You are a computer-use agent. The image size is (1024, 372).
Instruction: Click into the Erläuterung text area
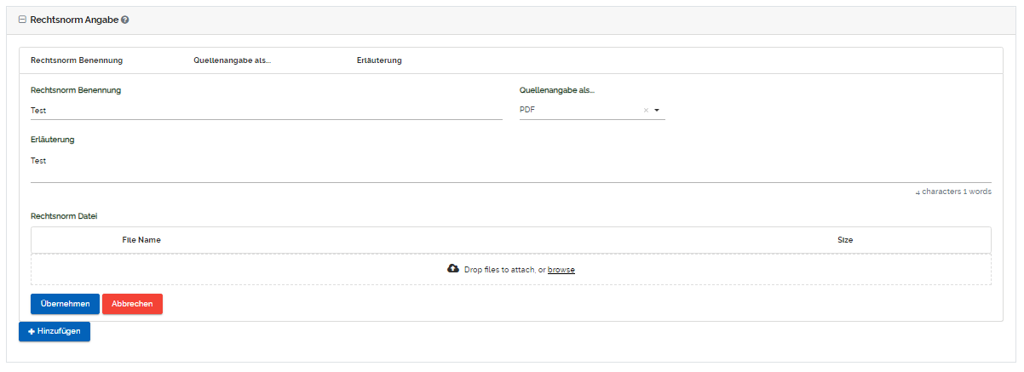pyautogui.click(x=511, y=166)
